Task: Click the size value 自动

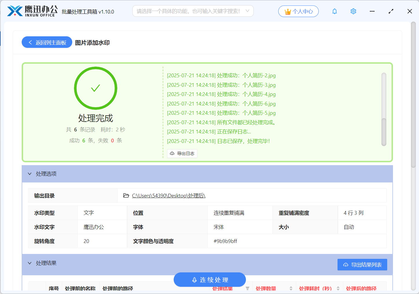Action: click(x=349, y=227)
